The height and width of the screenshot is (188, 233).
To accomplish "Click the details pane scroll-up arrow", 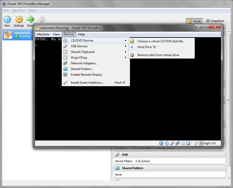I will [229, 31].
